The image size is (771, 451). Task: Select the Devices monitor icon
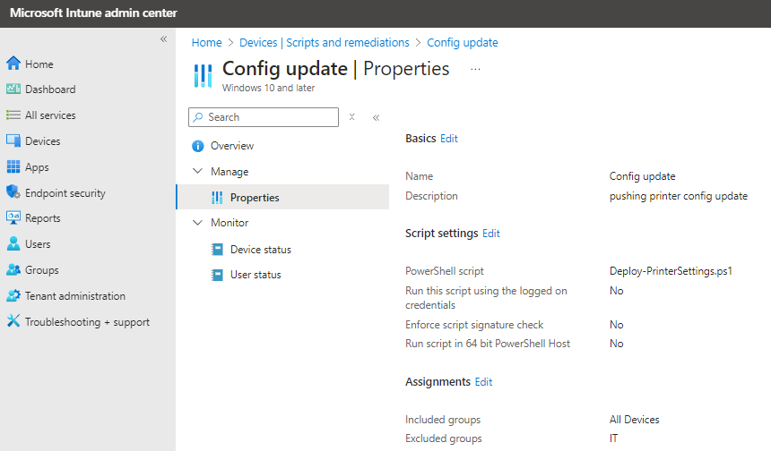[13, 141]
